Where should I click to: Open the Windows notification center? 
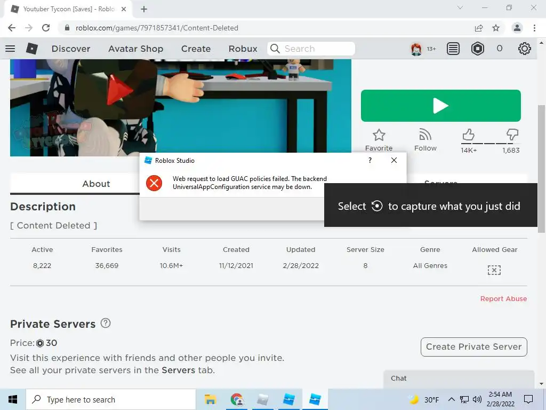tap(528, 399)
